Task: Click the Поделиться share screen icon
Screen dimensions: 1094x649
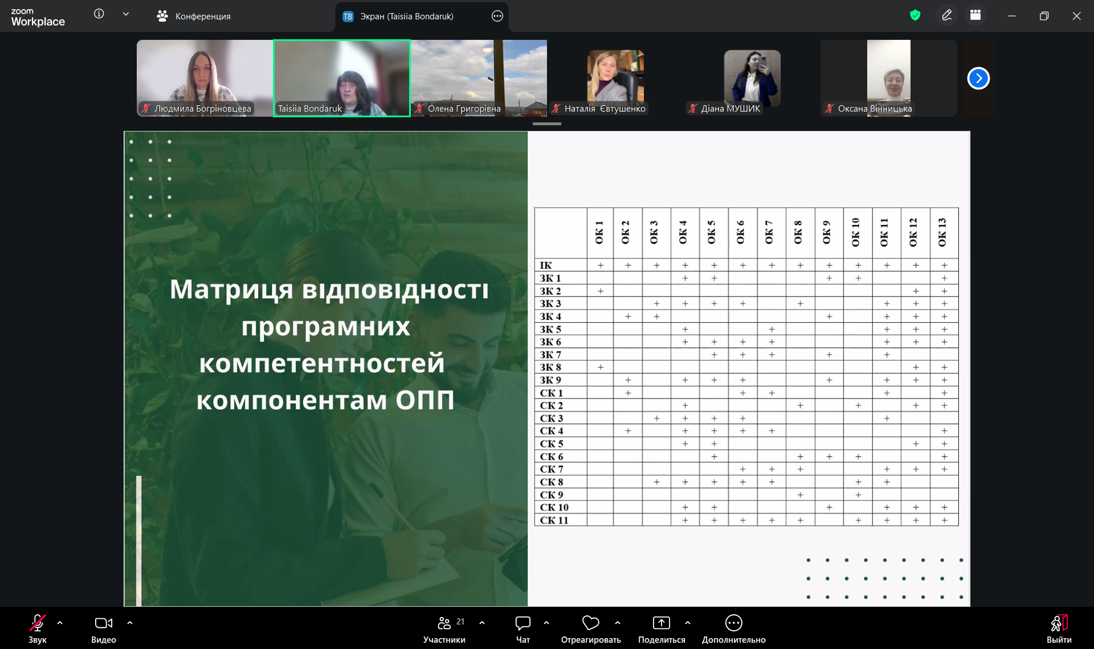Action: click(x=661, y=623)
